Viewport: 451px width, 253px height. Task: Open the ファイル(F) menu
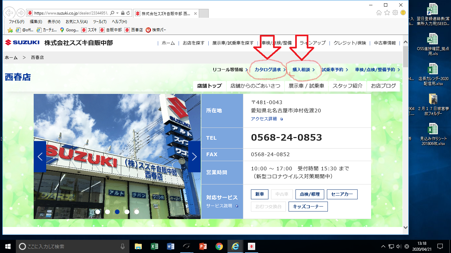[x=17, y=22]
